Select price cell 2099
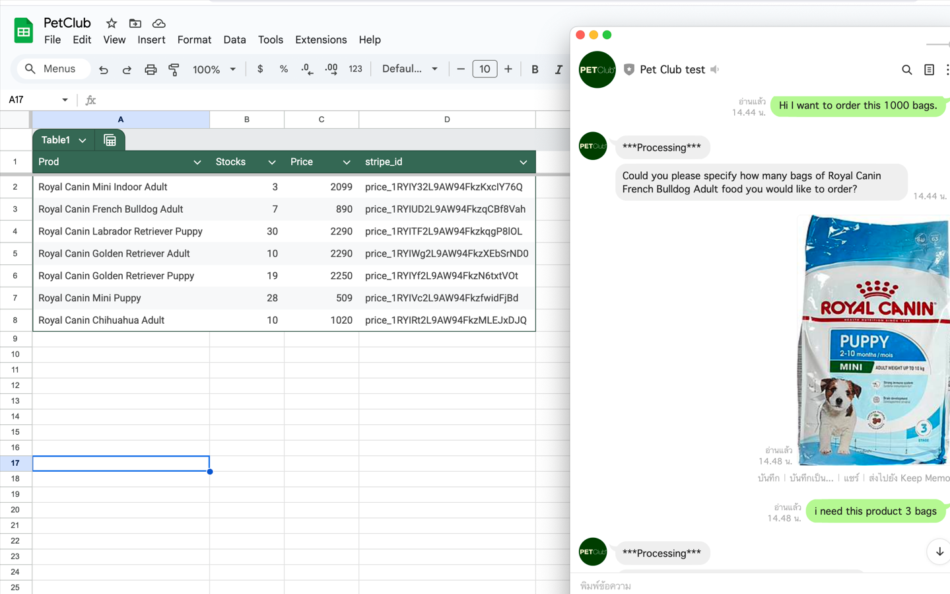Image resolution: width=950 pixels, height=594 pixels. pyautogui.click(x=322, y=187)
